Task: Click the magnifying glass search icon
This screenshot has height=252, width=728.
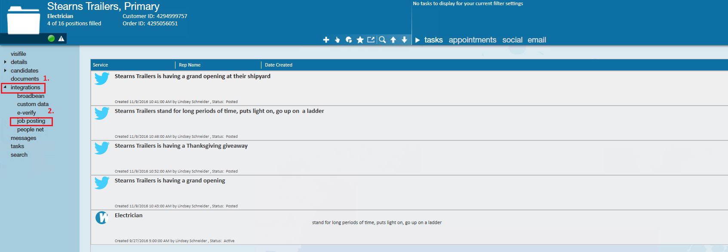Action: 382,40
